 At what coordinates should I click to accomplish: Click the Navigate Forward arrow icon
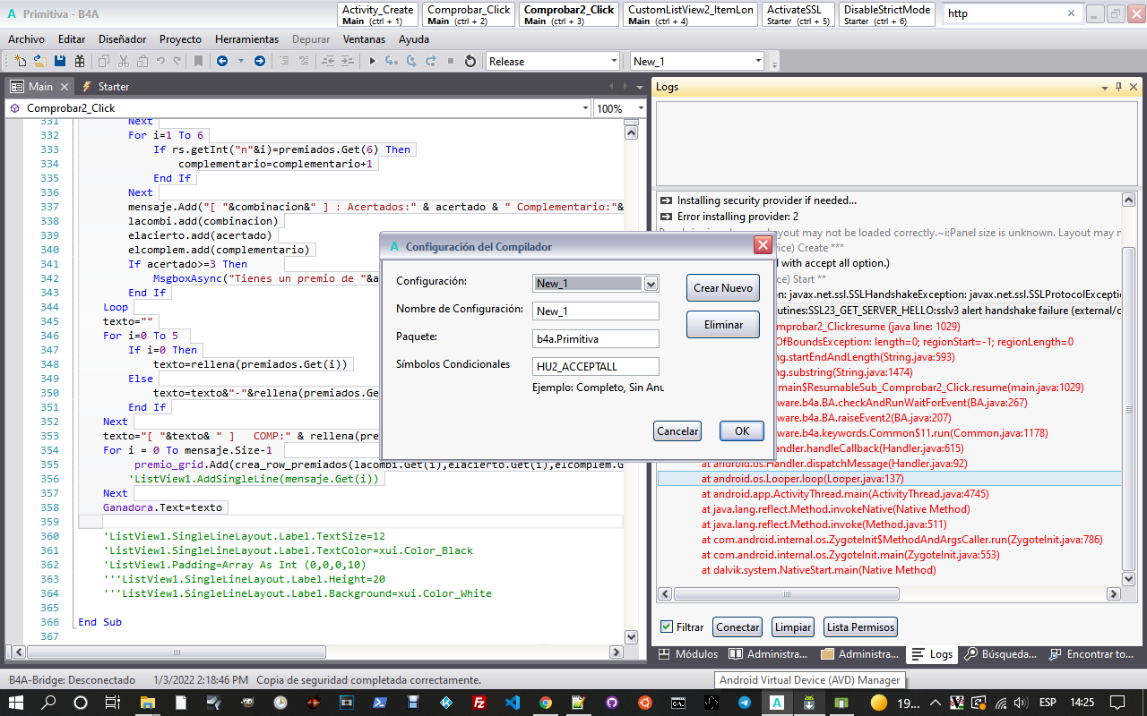(x=260, y=61)
